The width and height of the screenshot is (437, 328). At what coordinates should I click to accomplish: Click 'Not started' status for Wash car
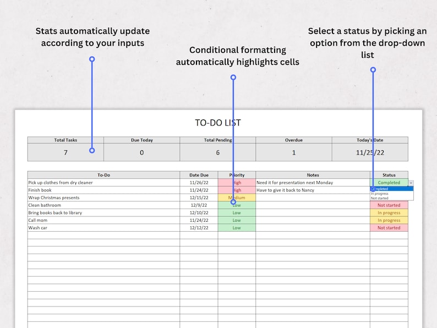[x=389, y=228]
